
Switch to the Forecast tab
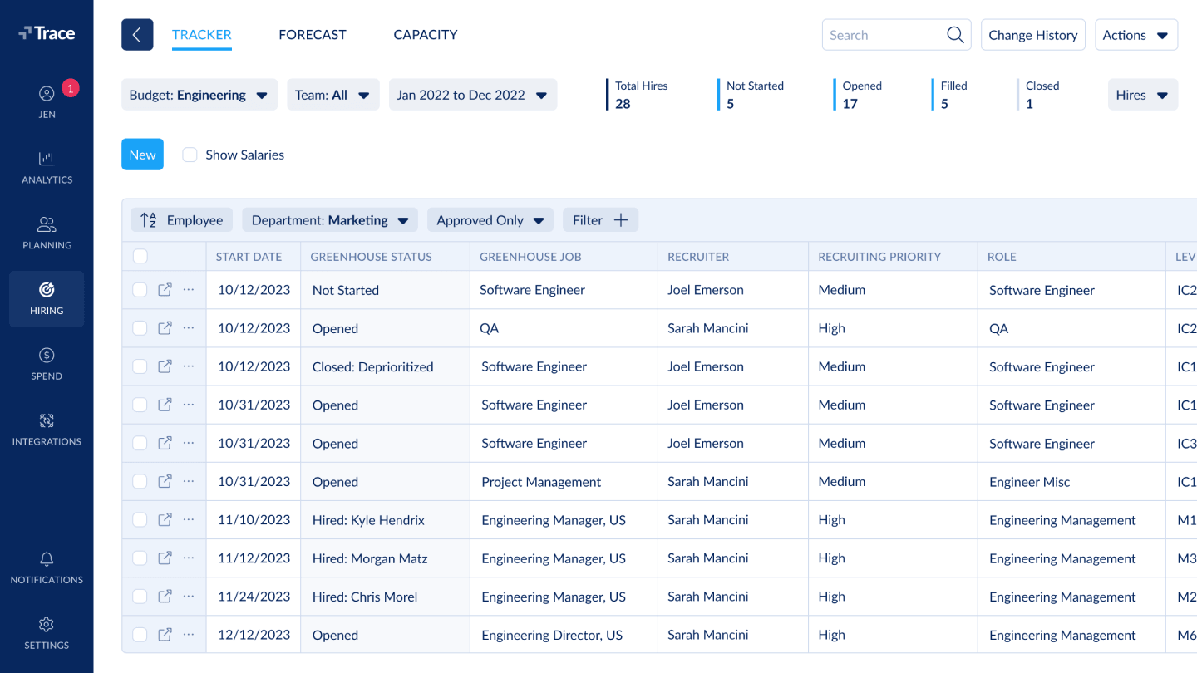[313, 35]
